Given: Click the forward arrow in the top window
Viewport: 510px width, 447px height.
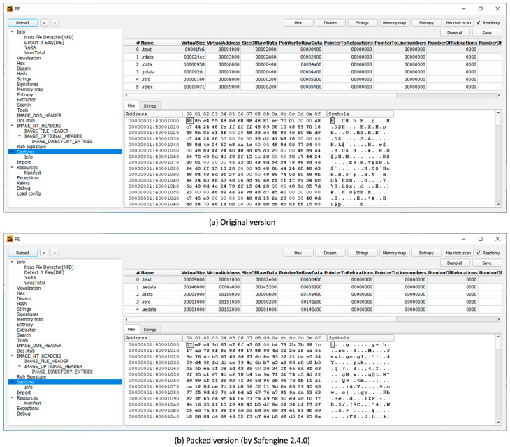Looking at the screenshot, I should point(54,23).
